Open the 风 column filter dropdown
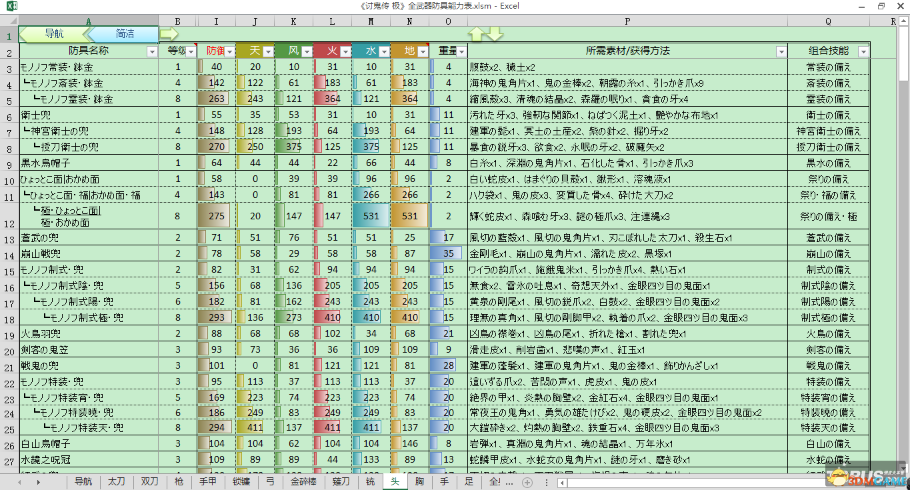910x490 pixels. (307, 51)
